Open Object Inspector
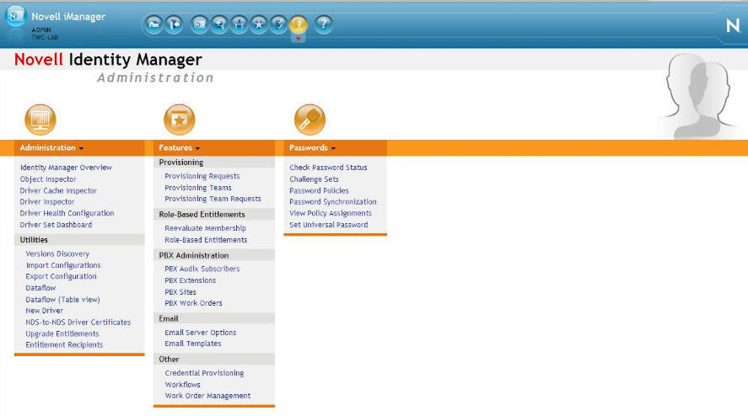 [48, 179]
